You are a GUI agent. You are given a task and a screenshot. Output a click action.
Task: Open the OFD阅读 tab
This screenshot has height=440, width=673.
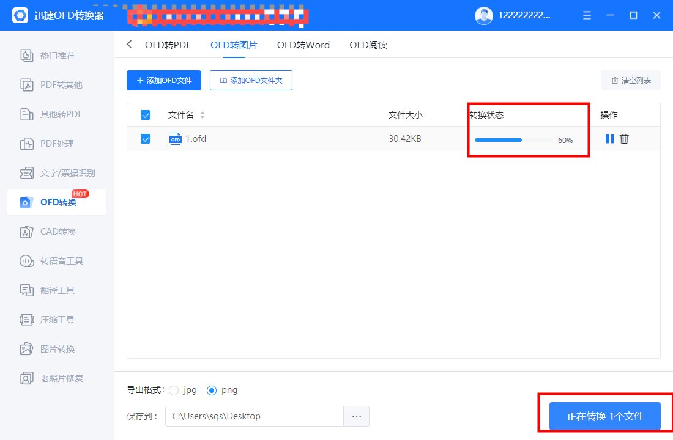click(x=368, y=45)
